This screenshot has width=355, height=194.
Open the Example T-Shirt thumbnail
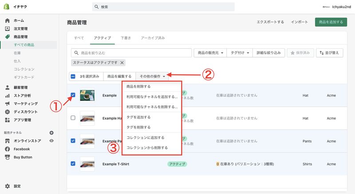(87, 164)
